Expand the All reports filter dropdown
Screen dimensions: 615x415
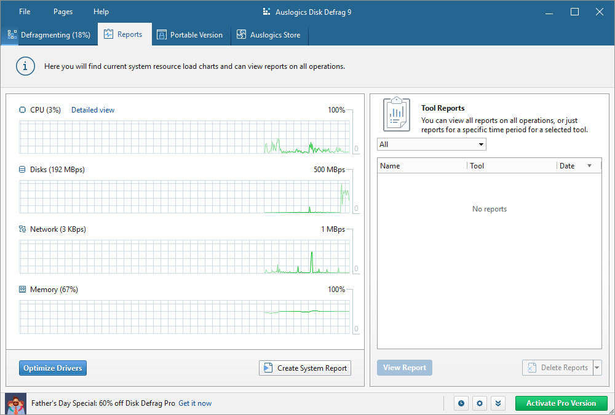[x=432, y=144]
